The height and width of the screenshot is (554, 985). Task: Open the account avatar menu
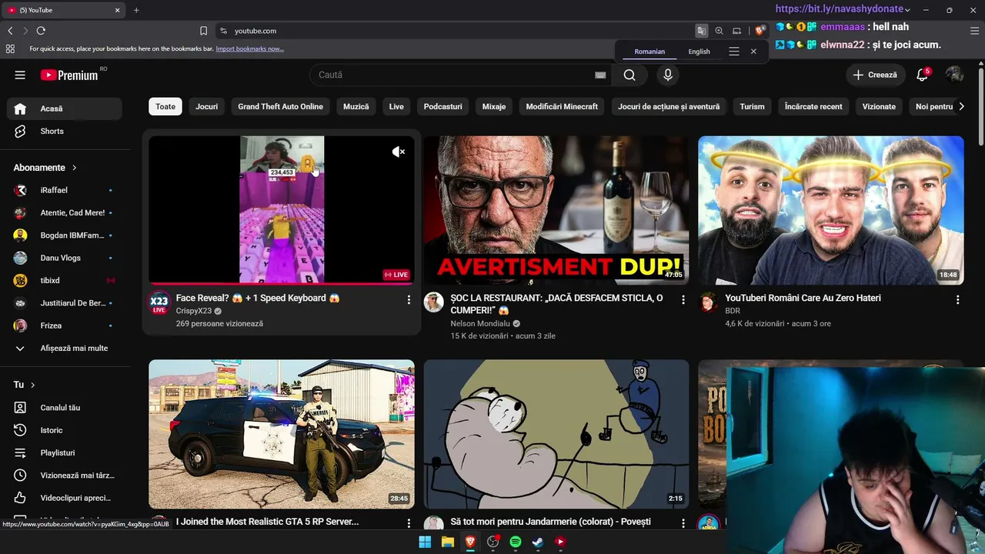pyautogui.click(x=954, y=75)
